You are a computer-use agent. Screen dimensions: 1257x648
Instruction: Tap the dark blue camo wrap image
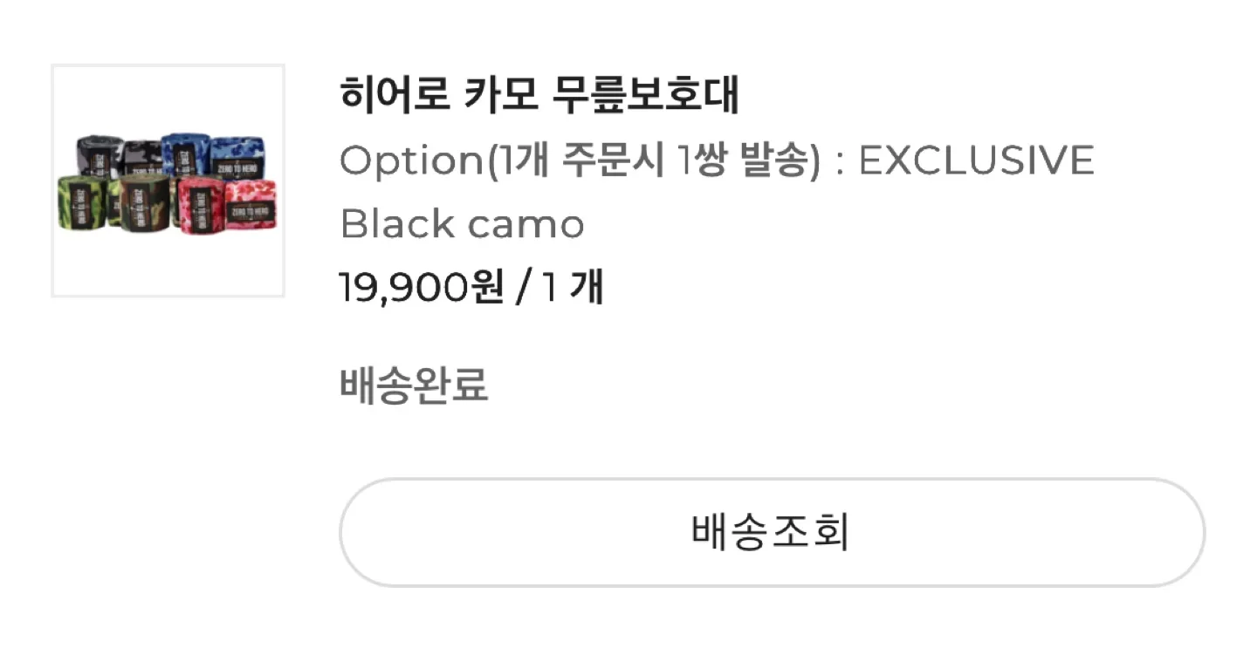coord(186,154)
